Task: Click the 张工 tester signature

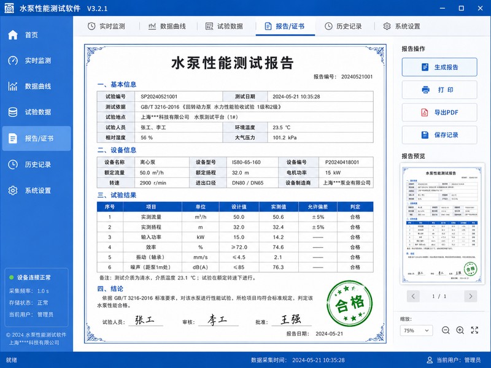Action: [x=145, y=320]
